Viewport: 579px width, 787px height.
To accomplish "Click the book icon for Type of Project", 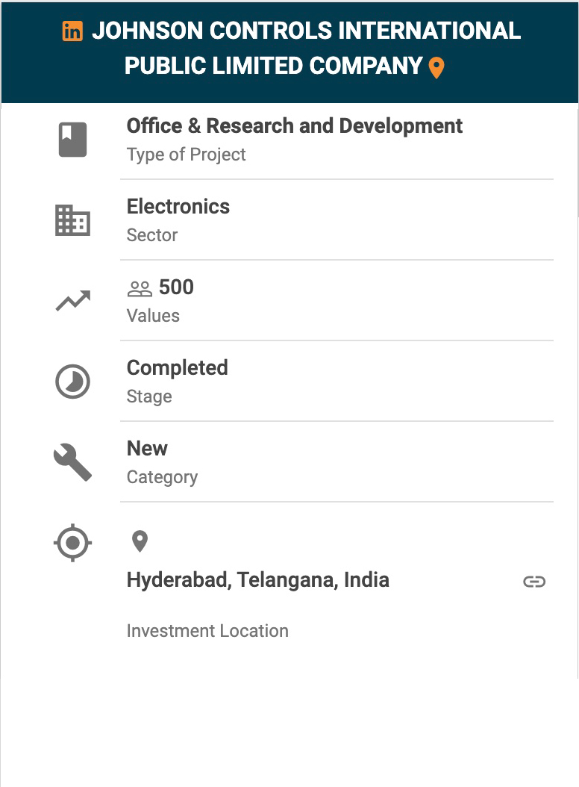I will (72, 140).
